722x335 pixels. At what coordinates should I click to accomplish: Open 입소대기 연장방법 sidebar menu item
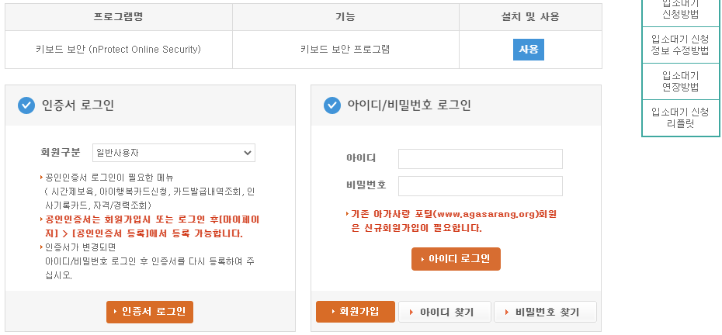[x=681, y=81]
